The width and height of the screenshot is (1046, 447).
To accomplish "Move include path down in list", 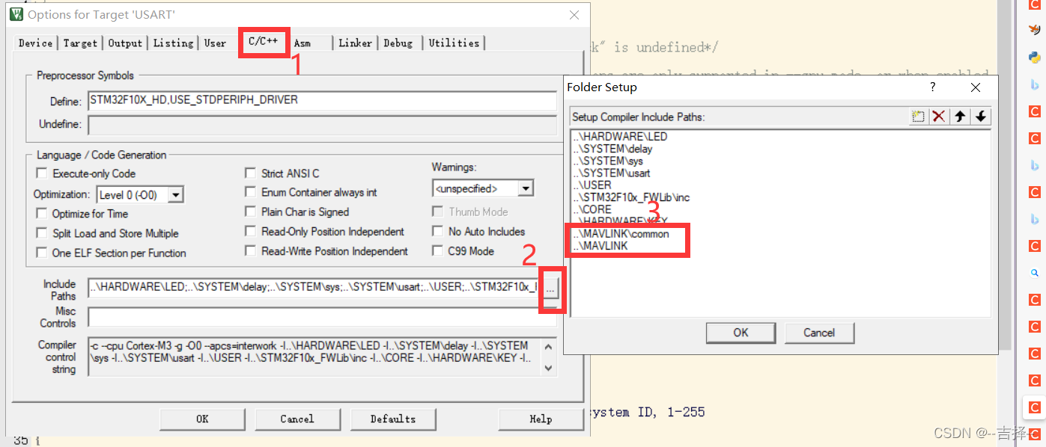I will [x=980, y=117].
